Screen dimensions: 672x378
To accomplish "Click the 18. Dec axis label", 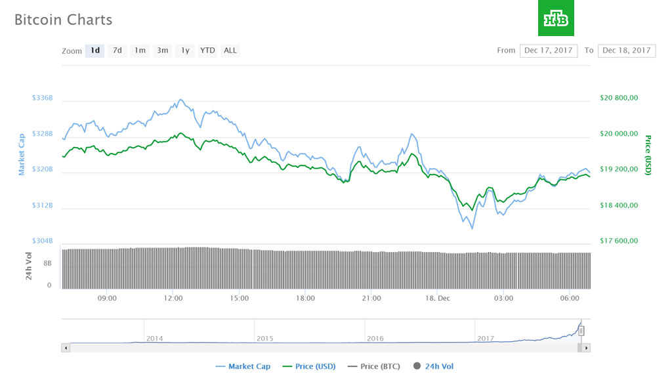I will point(438,299).
